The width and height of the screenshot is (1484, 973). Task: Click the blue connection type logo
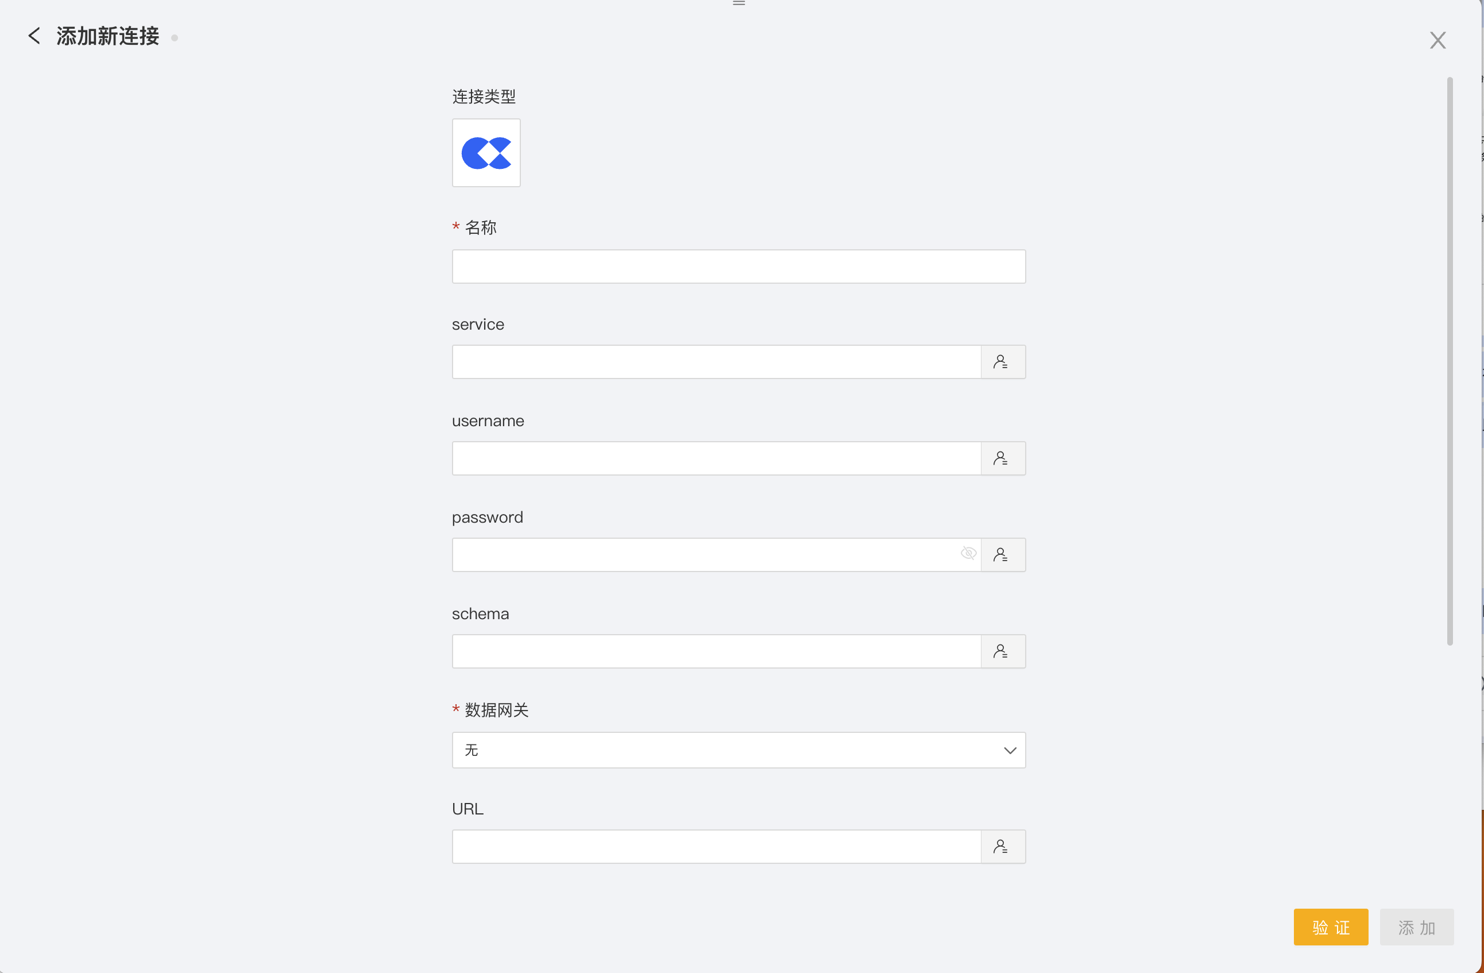(486, 153)
